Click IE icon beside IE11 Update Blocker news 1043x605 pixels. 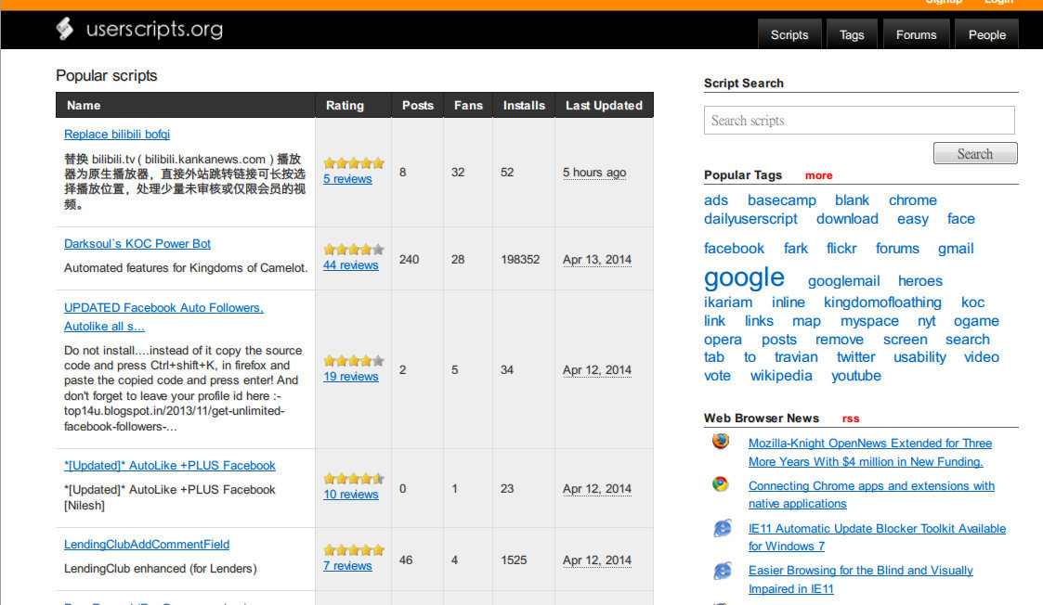click(x=722, y=528)
